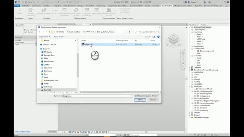Image resolution: width=244 pixels, height=137 pixels.
Task: Open the Datei ribbon tab
Action: (x=17, y=6)
